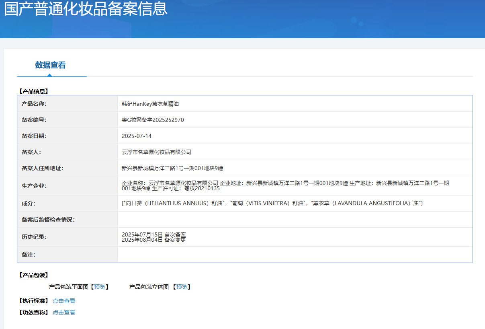The image size is (485, 329).
Task: Click the filing number 粤G妆网备字2025252970
Action: point(153,120)
